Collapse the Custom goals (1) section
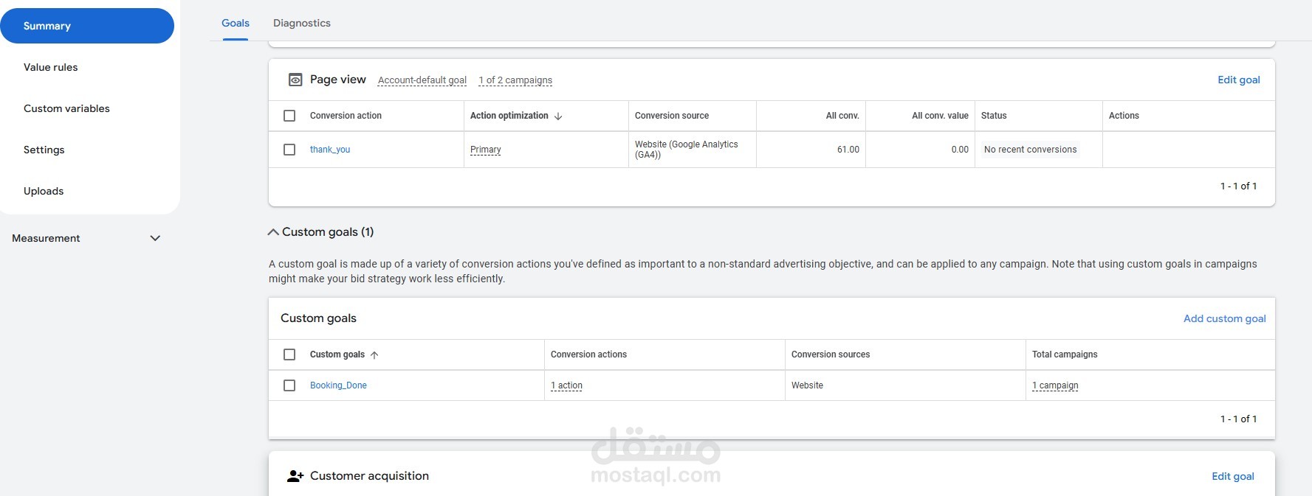The image size is (1312, 496). [273, 232]
